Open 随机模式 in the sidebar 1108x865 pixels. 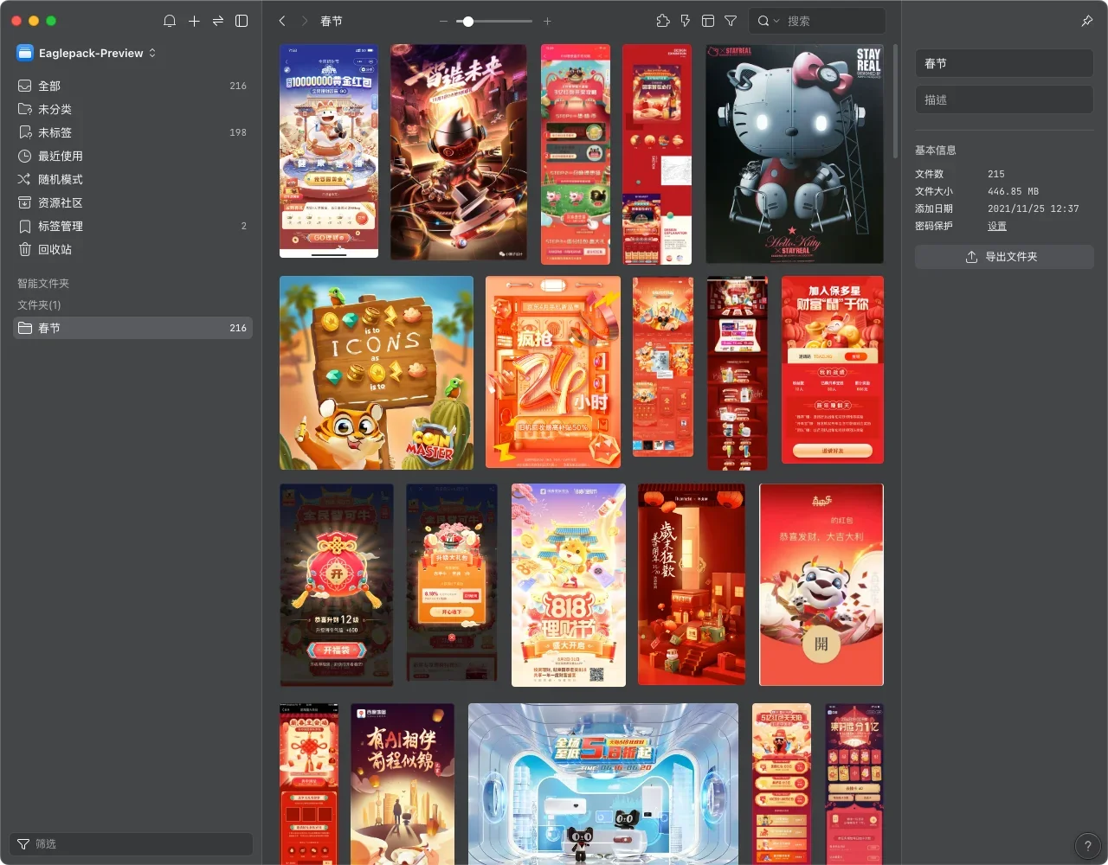coord(132,179)
